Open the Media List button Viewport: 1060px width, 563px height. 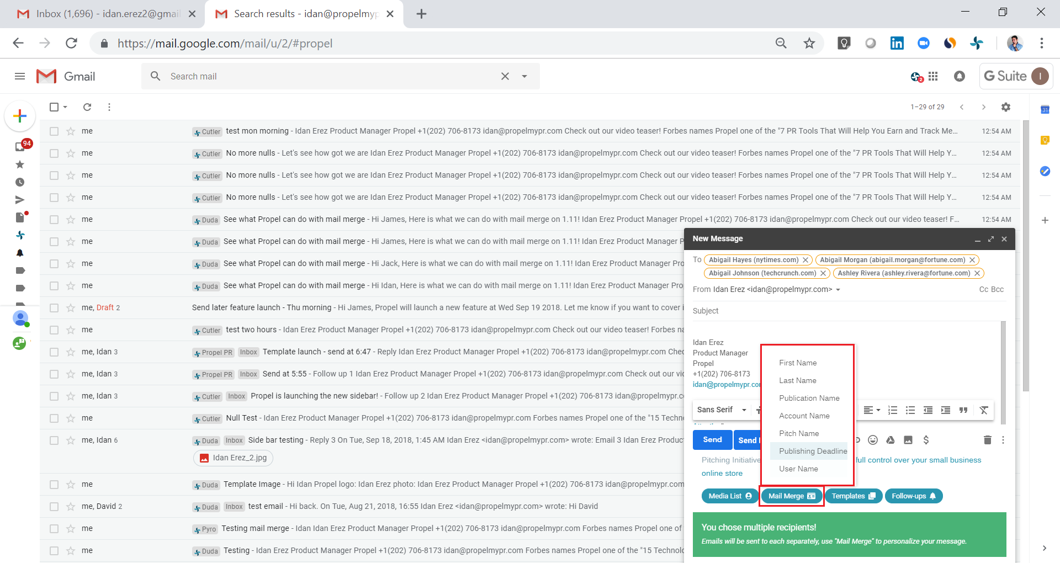click(730, 496)
